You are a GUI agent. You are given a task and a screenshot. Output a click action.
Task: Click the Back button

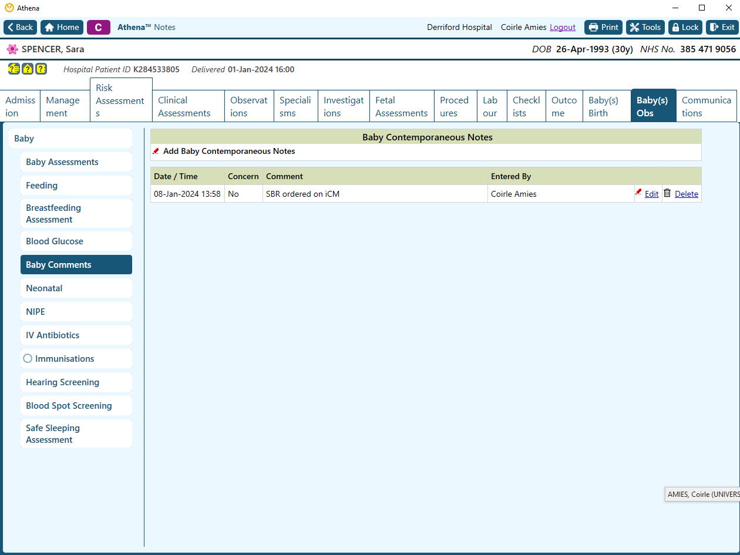[21, 27]
